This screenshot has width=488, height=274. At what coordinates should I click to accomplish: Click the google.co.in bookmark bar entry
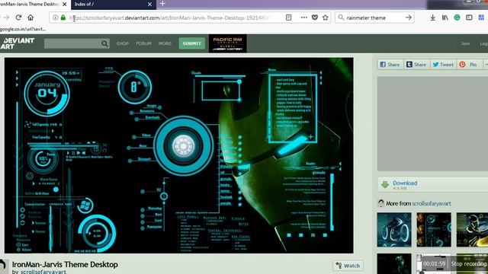coord(23,29)
